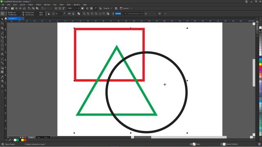Image resolution: width=262 pixels, height=147 pixels.
Task: Select the Text tool
Action: (x=2, y=54)
